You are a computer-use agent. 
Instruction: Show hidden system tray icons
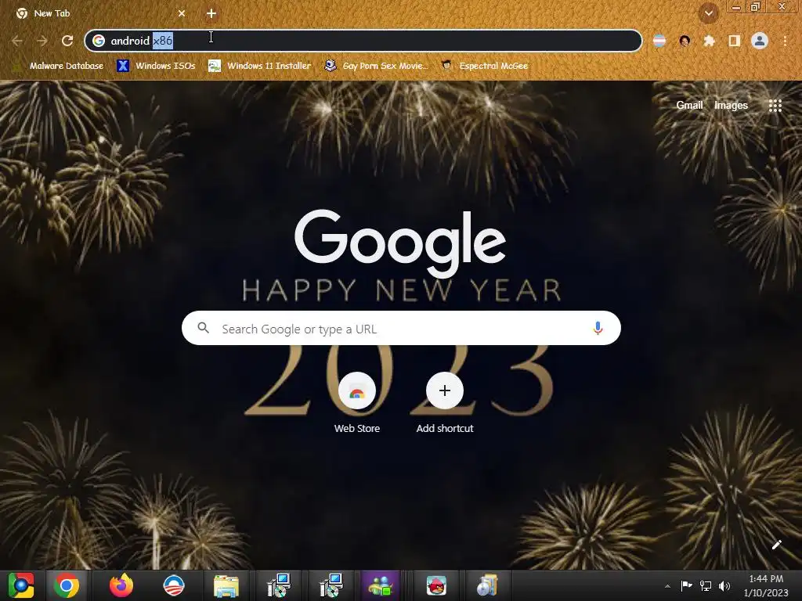(667, 586)
